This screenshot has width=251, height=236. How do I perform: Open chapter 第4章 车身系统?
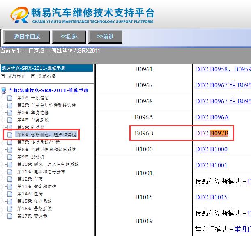point(33,120)
